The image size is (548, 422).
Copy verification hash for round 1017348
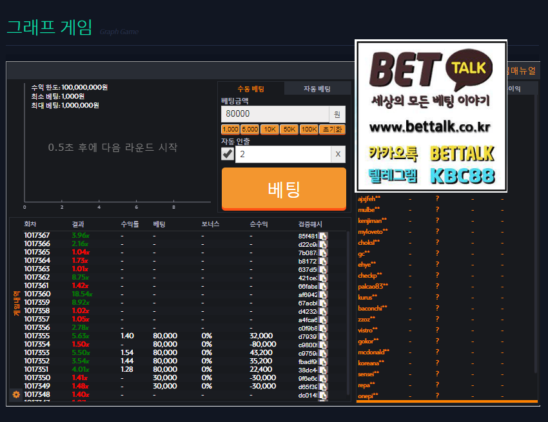pos(323,396)
